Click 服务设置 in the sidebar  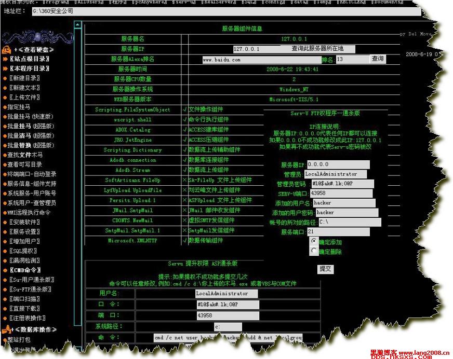(24, 231)
